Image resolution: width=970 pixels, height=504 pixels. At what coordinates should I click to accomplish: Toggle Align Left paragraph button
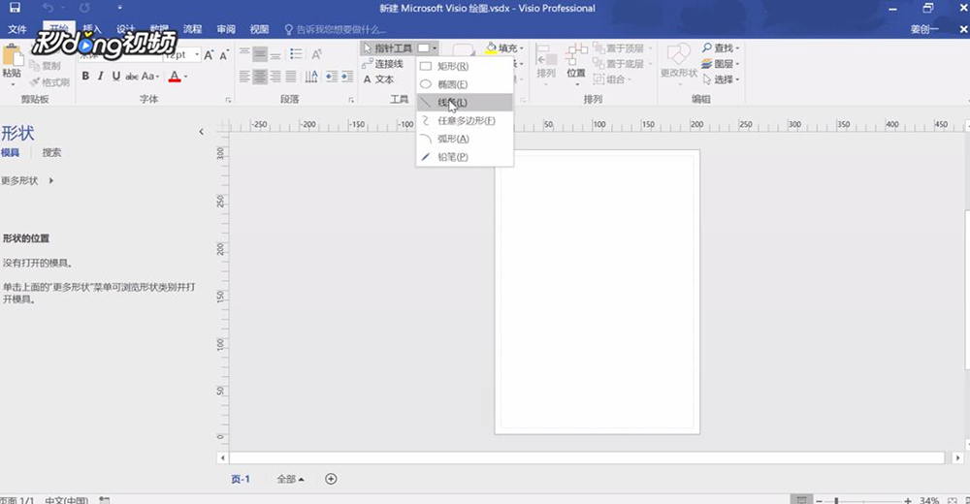tap(244, 77)
